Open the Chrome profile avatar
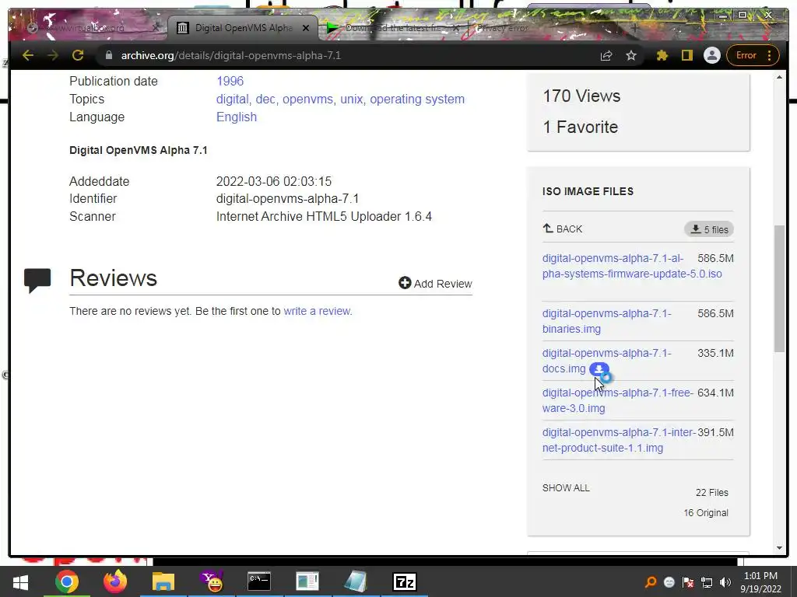The image size is (797, 597). pos(711,55)
